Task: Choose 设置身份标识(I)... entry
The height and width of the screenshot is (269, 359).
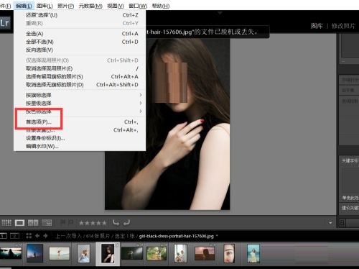Action: pyautogui.click(x=80, y=138)
